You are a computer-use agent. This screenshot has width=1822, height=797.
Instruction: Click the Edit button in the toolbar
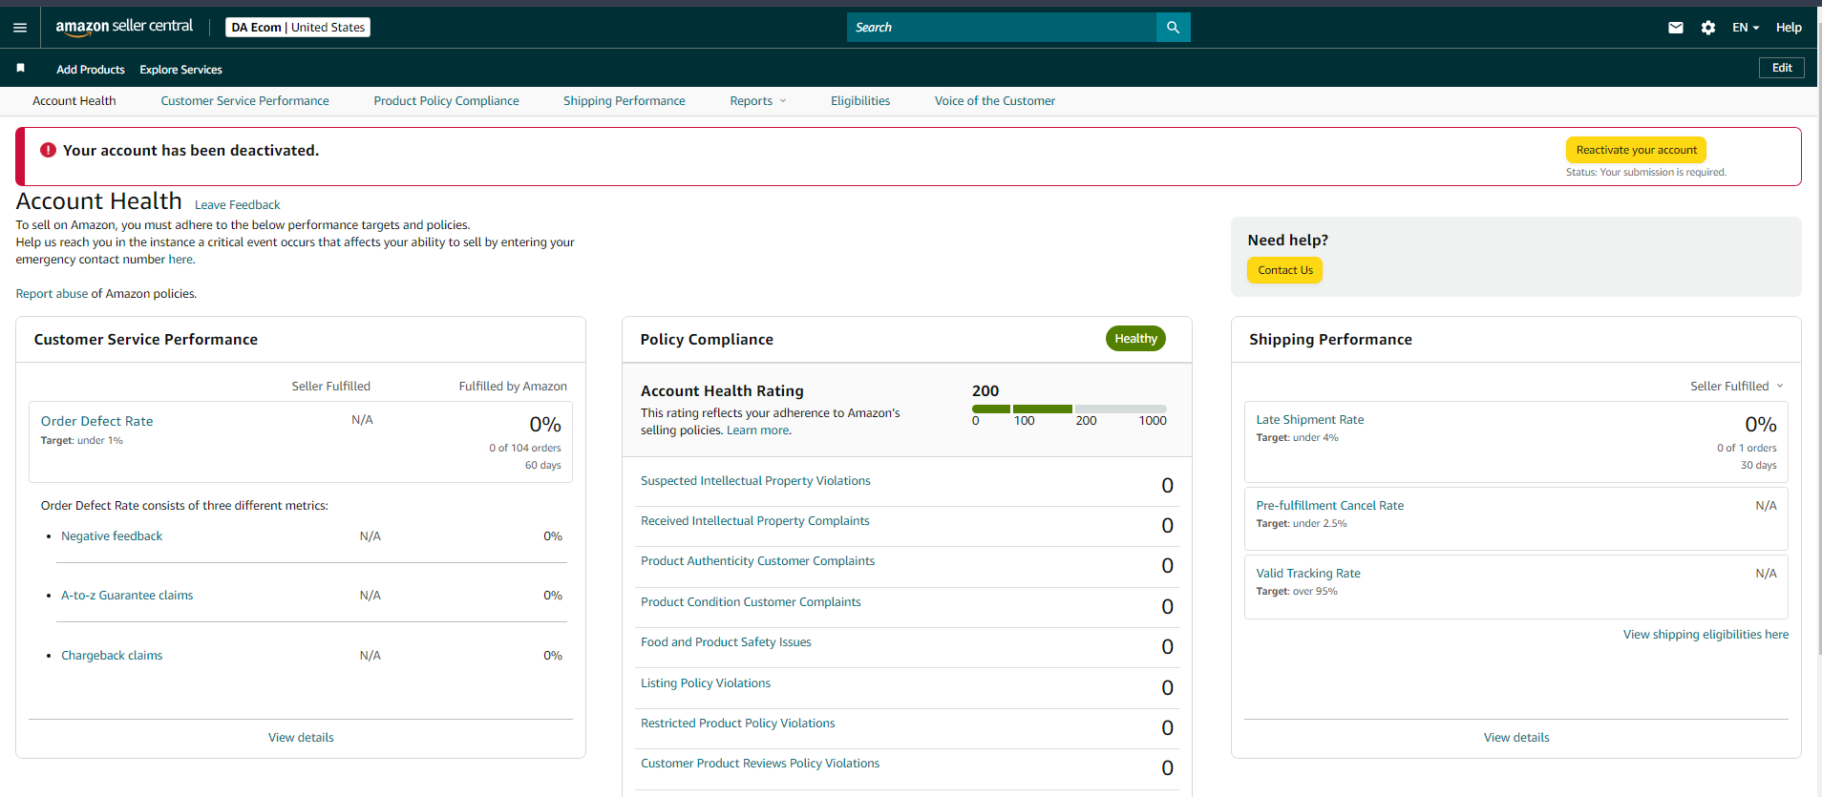pyautogui.click(x=1782, y=68)
